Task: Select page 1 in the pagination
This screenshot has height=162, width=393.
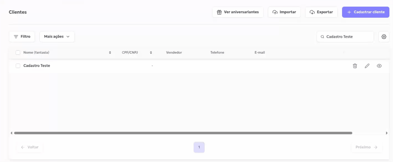Action: point(199,147)
